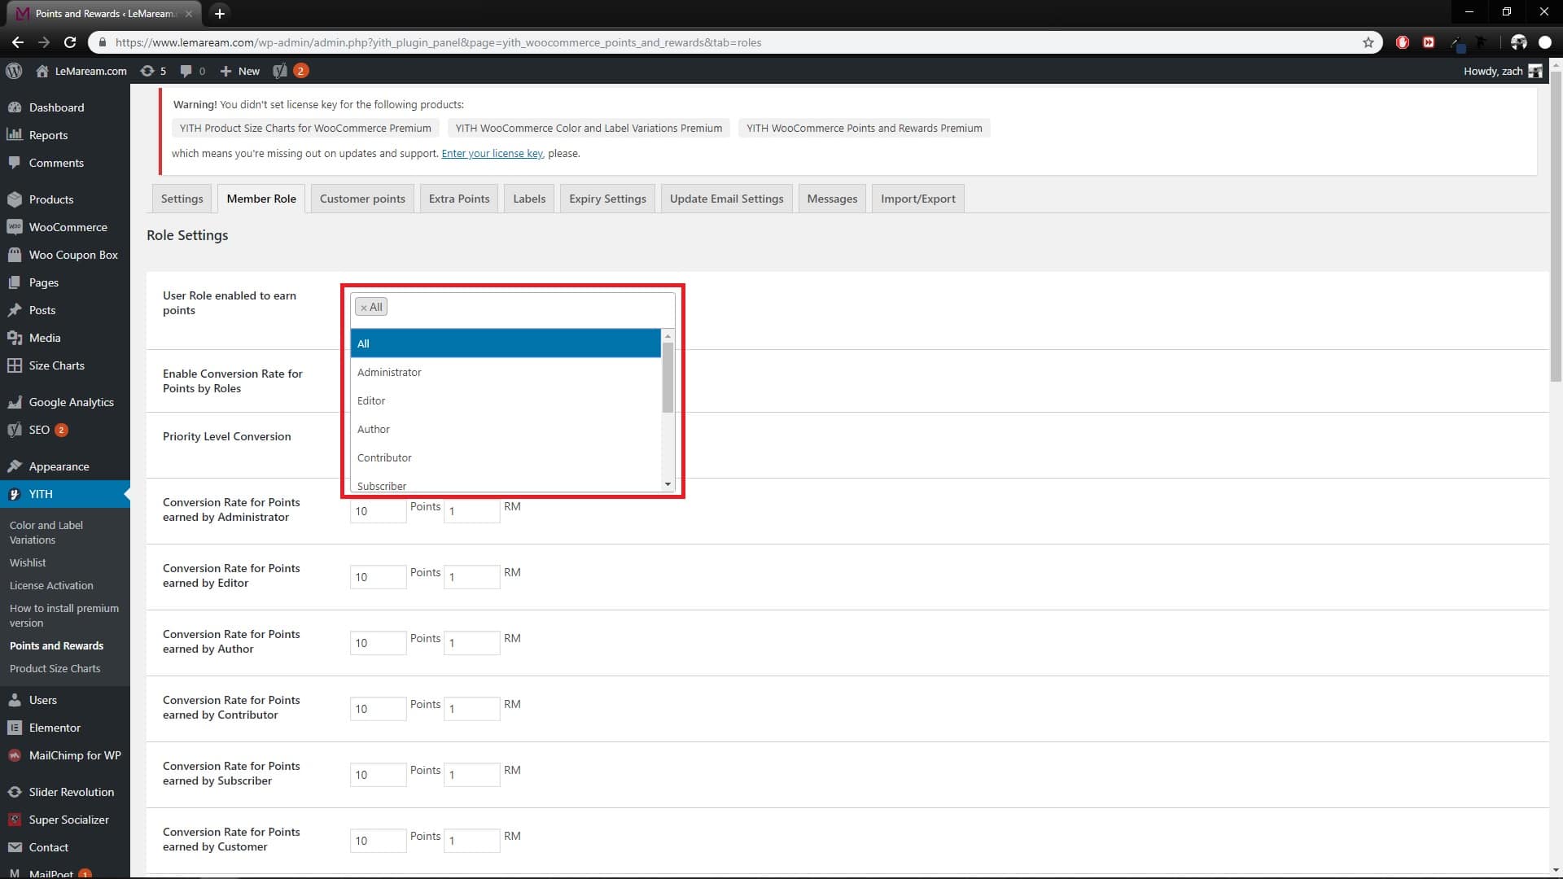Image resolution: width=1563 pixels, height=879 pixels.
Task: Open LeMaream.com home icon link
Action: (42, 71)
